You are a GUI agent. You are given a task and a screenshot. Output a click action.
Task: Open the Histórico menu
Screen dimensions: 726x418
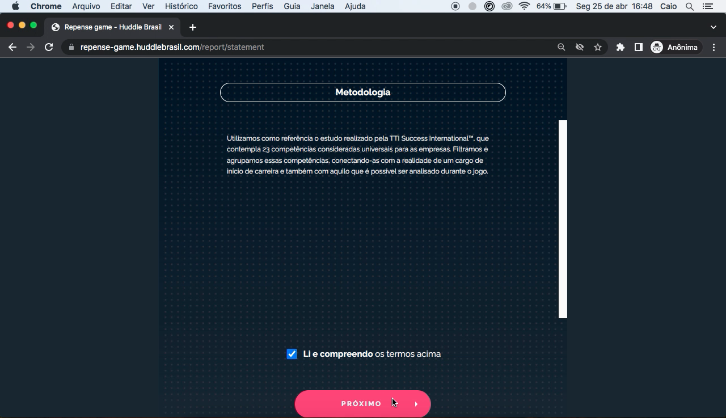pos(181,6)
